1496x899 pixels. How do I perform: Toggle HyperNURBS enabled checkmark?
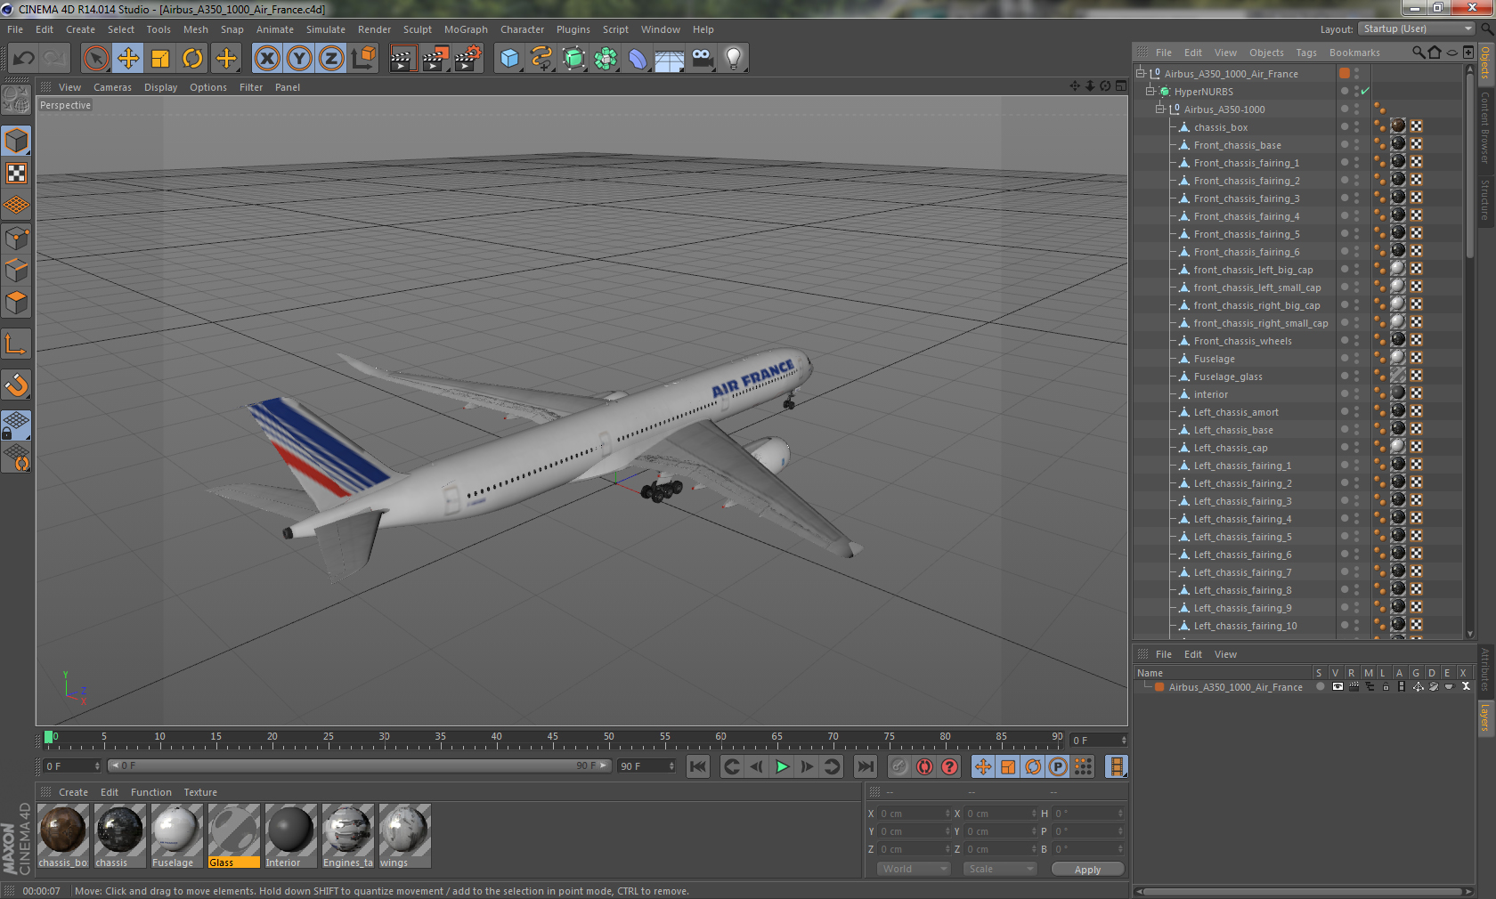1365,91
